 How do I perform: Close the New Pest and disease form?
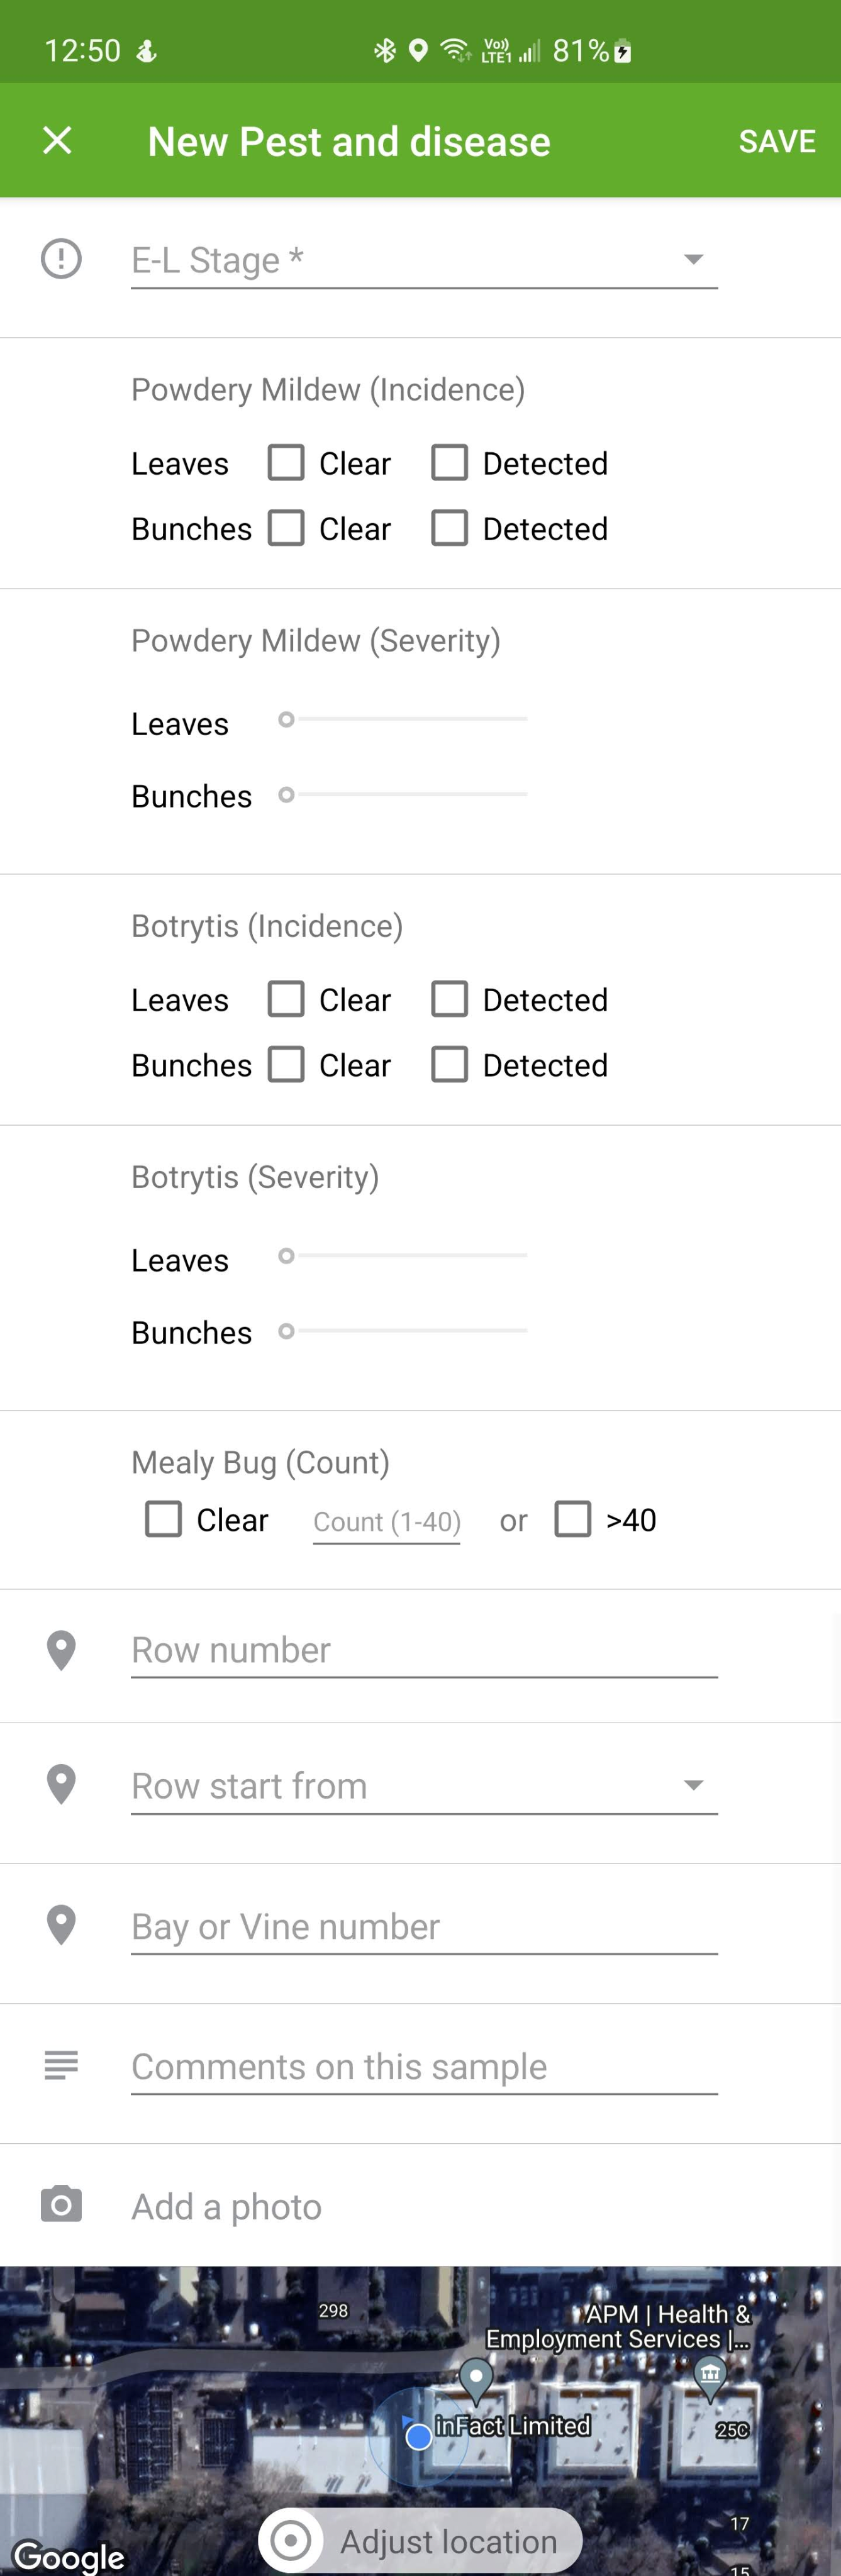point(57,140)
